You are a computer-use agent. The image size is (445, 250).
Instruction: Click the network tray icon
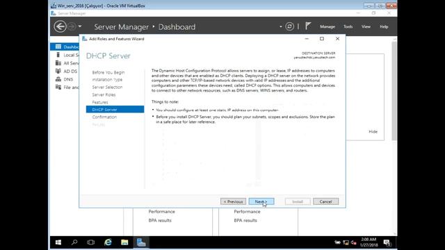coord(346,242)
